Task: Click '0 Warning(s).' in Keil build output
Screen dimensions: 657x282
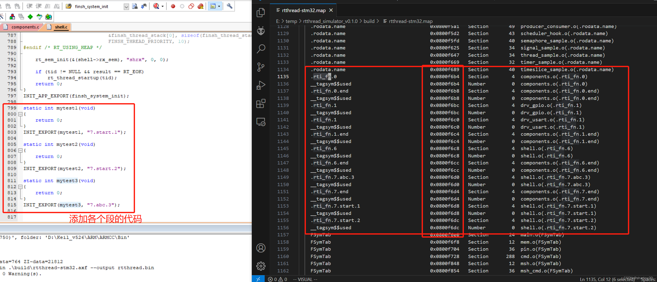Action: pos(22,274)
